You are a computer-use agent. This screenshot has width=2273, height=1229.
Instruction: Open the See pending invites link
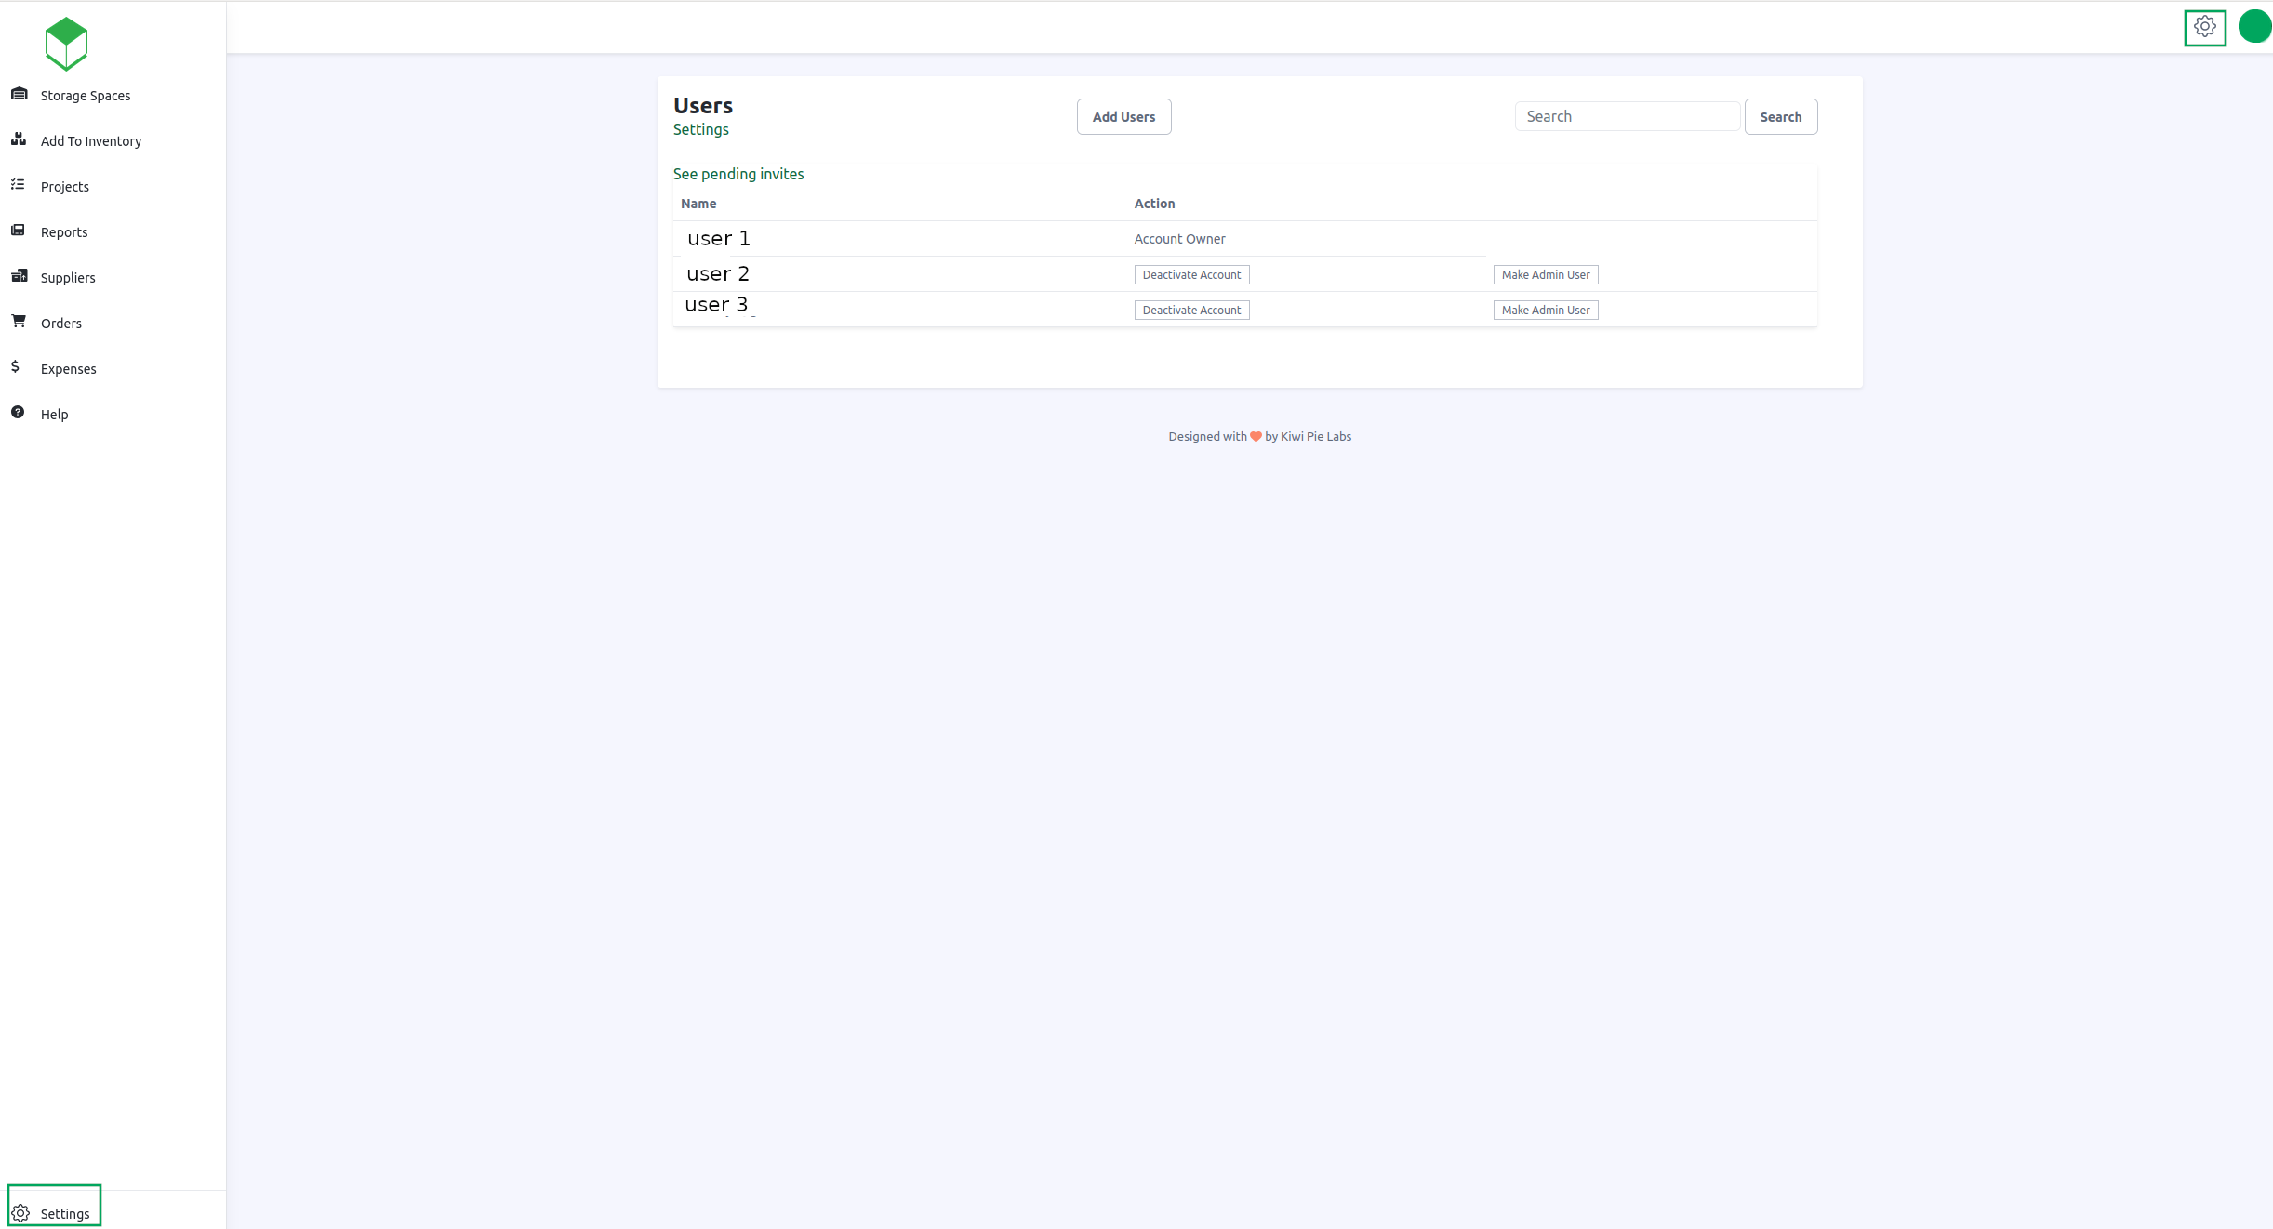738,174
